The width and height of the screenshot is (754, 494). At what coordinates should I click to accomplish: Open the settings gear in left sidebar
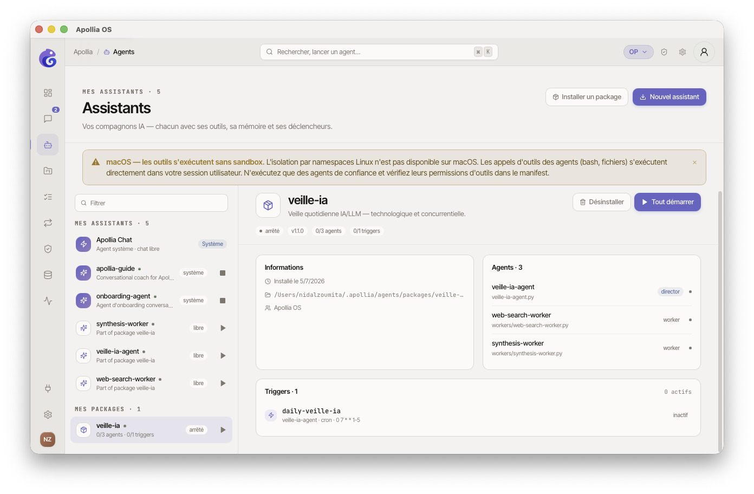[x=48, y=414]
